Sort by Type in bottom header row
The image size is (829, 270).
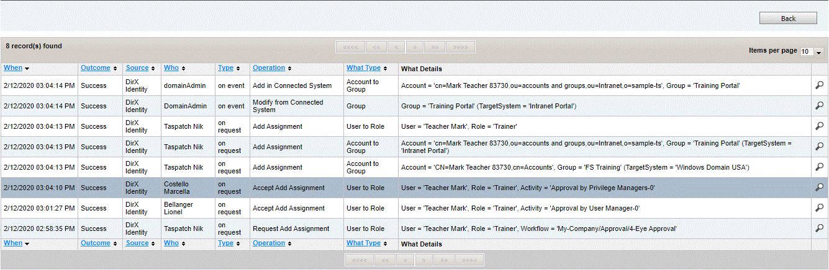225,243
